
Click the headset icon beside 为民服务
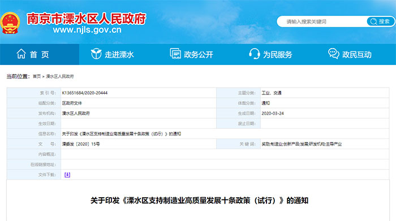[255, 54]
